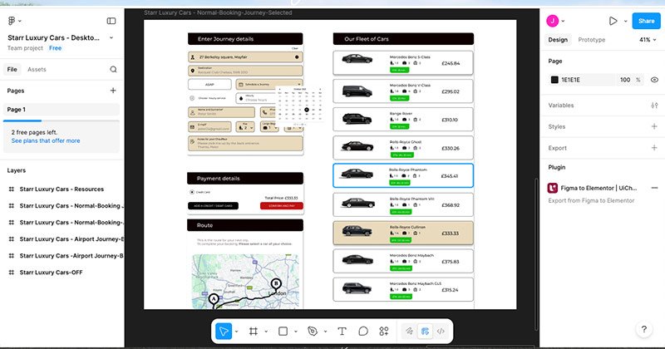Select the Move tool in toolbar

pyautogui.click(x=224, y=331)
